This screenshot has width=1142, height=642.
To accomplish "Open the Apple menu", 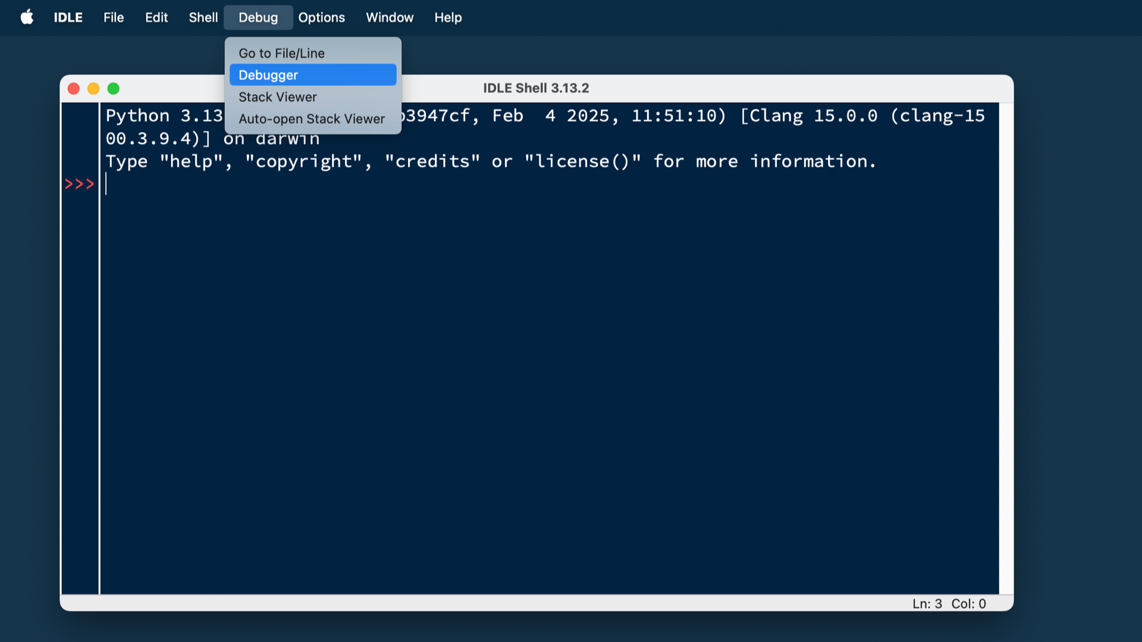I will click(x=26, y=17).
